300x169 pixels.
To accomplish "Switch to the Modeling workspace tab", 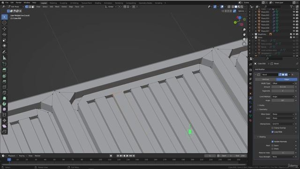I will click(53, 3).
